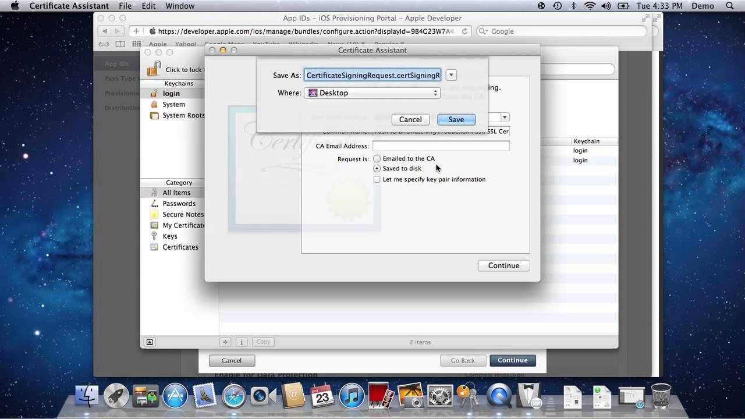This screenshot has width=745, height=419.
Task: Open the Apple menu
Action: coord(15,6)
